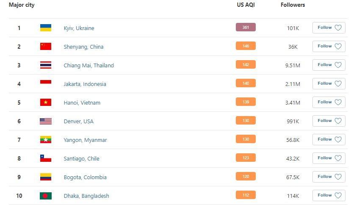The width and height of the screenshot is (351, 205).
Task: Toggle Follow for Dhaka, Bangladesh
Action: (329, 196)
